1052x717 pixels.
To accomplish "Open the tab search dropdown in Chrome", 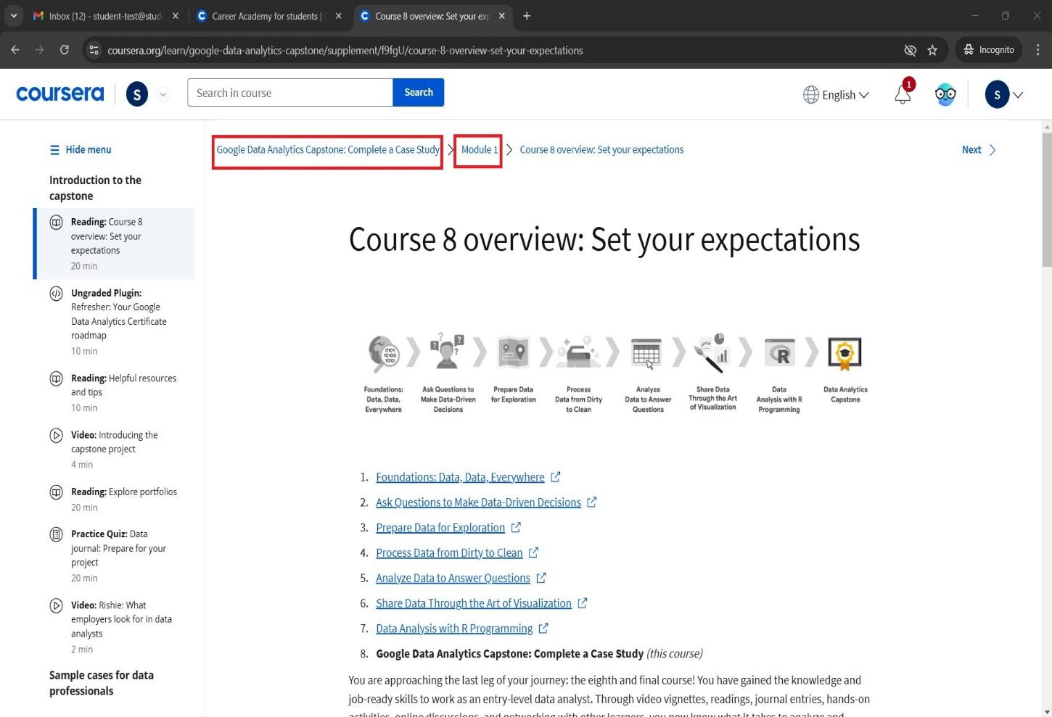I will pos(13,16).
